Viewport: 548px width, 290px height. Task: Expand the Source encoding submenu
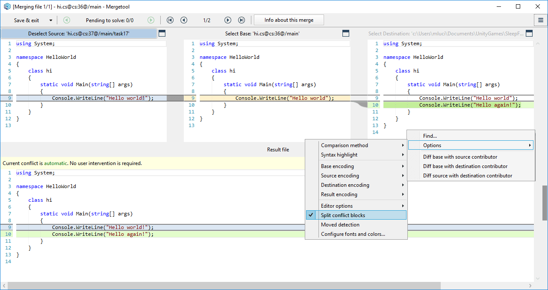356,176
